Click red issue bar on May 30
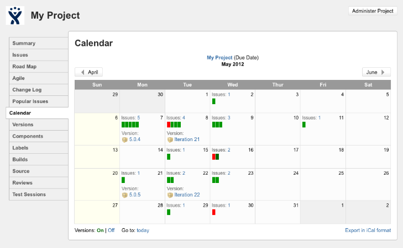 tap(213, 212)
